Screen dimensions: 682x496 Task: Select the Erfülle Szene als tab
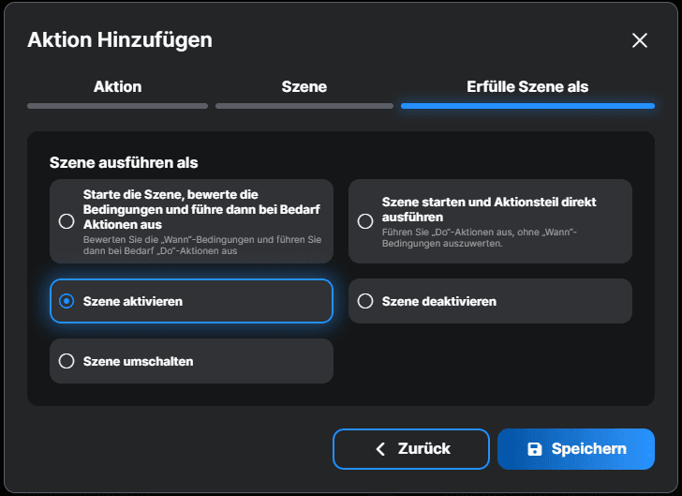click(x=527, y=86)
